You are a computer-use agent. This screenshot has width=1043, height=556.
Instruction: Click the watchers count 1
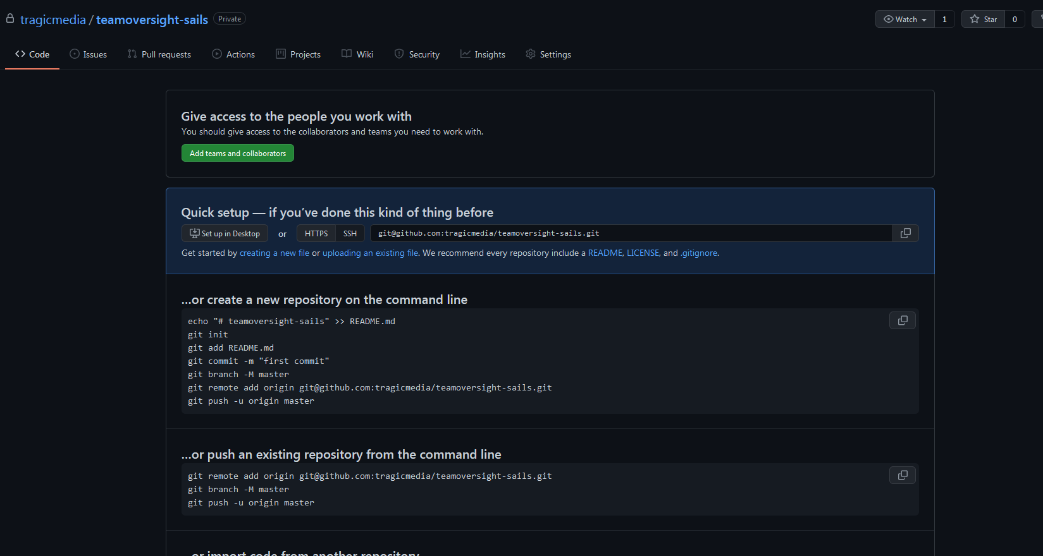click(x=944, y=19)
